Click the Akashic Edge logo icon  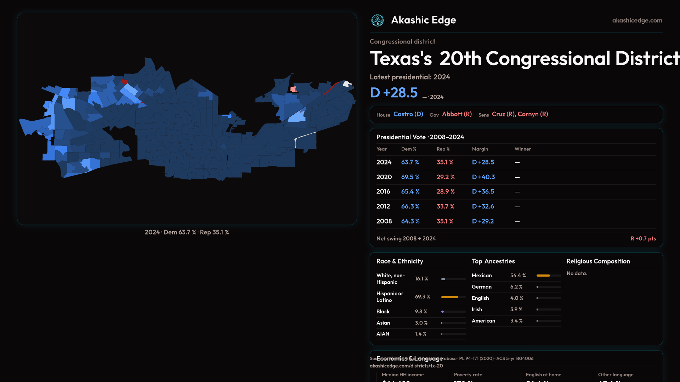pyautogui.click(x=377, y=21)
